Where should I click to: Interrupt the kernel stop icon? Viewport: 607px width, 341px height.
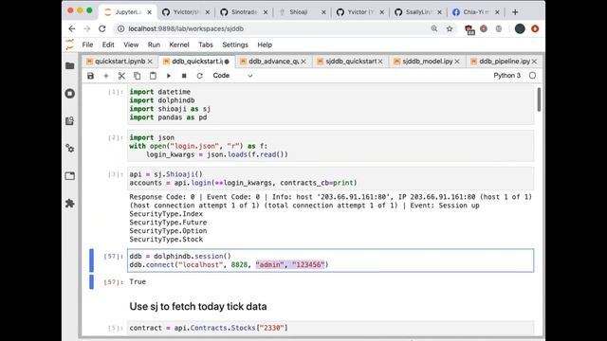184,76
